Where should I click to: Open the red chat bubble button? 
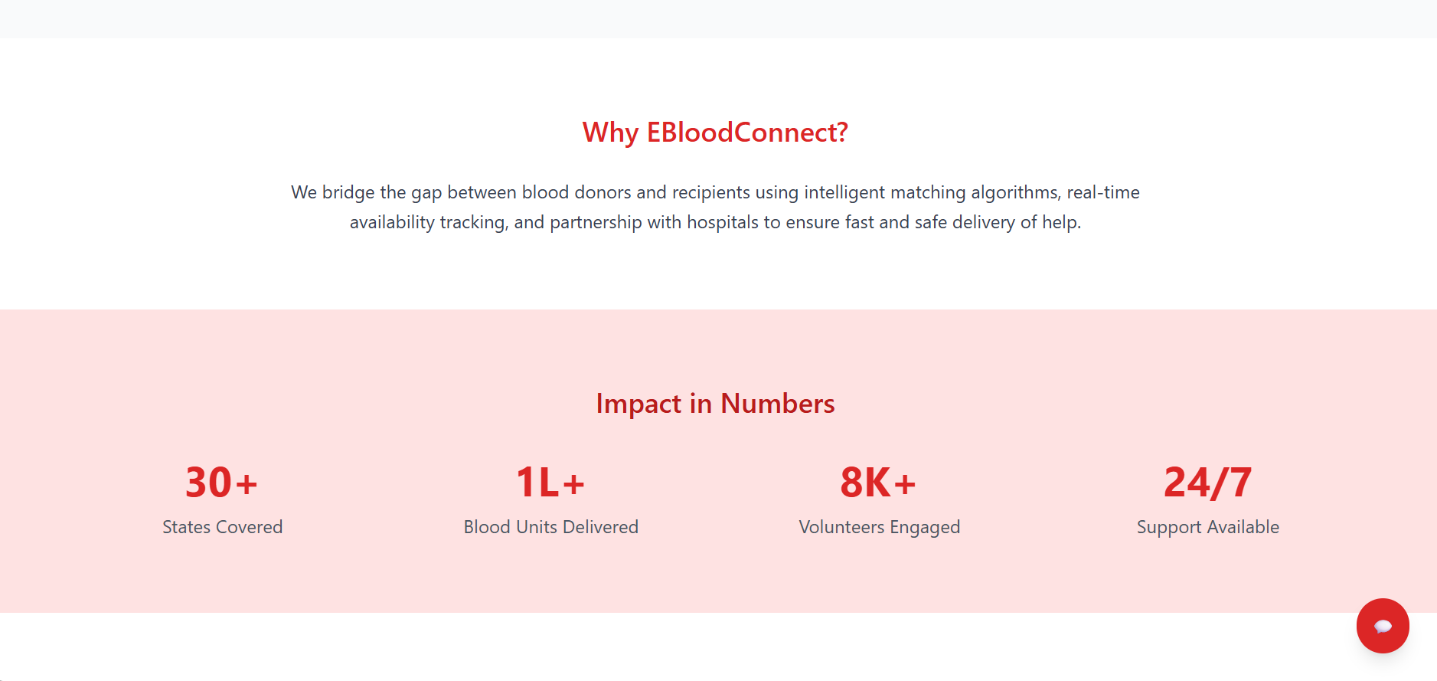[1383, 626]
